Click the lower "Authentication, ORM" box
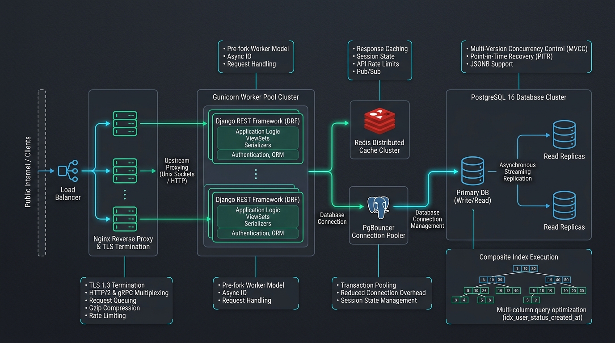The height and width of the screenshot is (343, 615). [258, 233]
